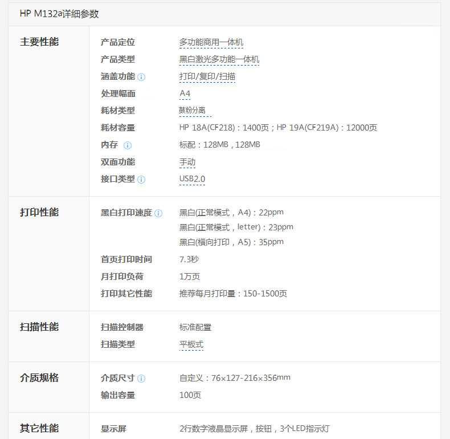
Task: Select the 推荐每月打印量：150-1500页 text
Action: [x=233, y=294]
